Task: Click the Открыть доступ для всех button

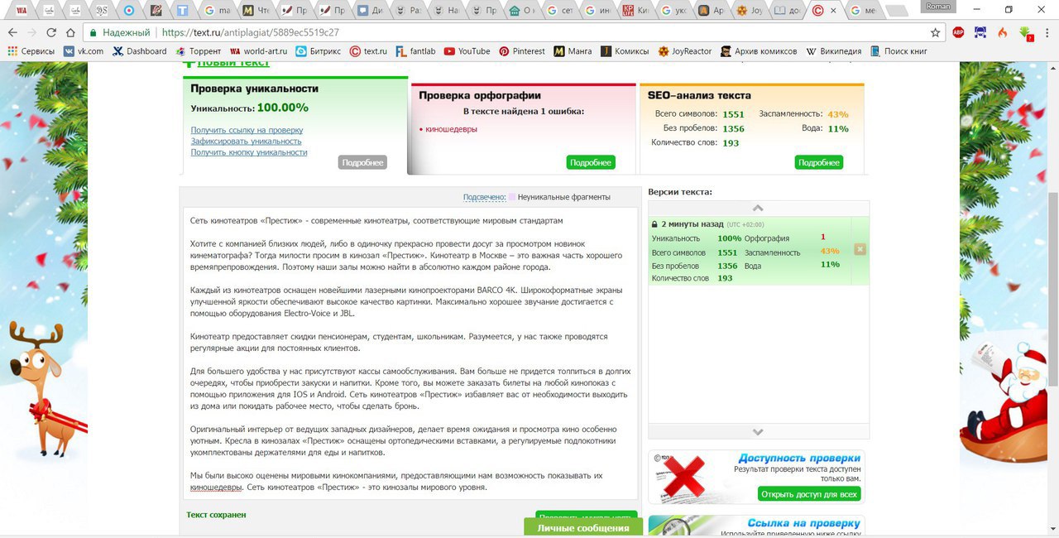Action: (x=809, y=494)
